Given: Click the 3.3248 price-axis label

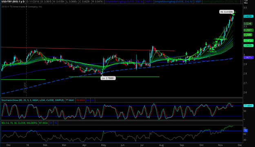Looking at the screenshot, I should coord(248,24).
